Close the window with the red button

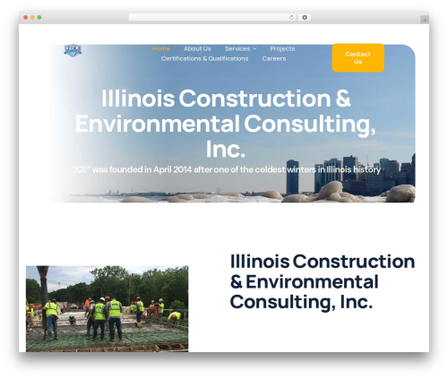(26, 18)
